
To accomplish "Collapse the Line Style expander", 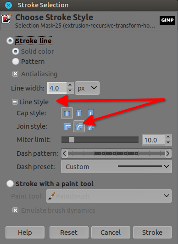I will [15, 102].
